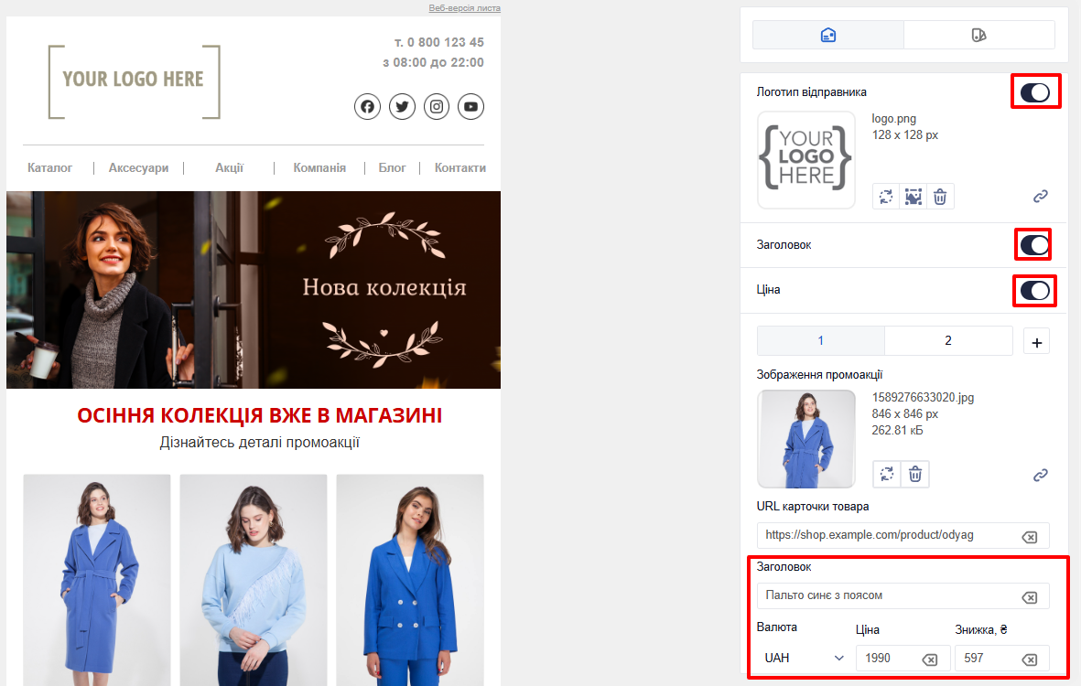Click the phone number т. 0 800 123 45
This screenshot has width=1081, height=686.
pos(439,42)
